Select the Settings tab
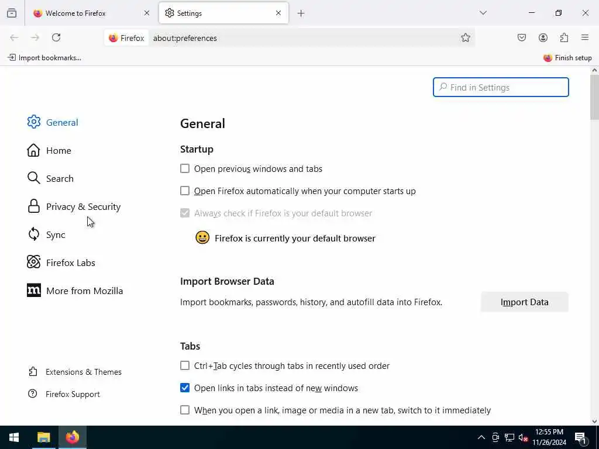Image resolution: width=599 pixels, height=449 pixels. pos(224,13)
